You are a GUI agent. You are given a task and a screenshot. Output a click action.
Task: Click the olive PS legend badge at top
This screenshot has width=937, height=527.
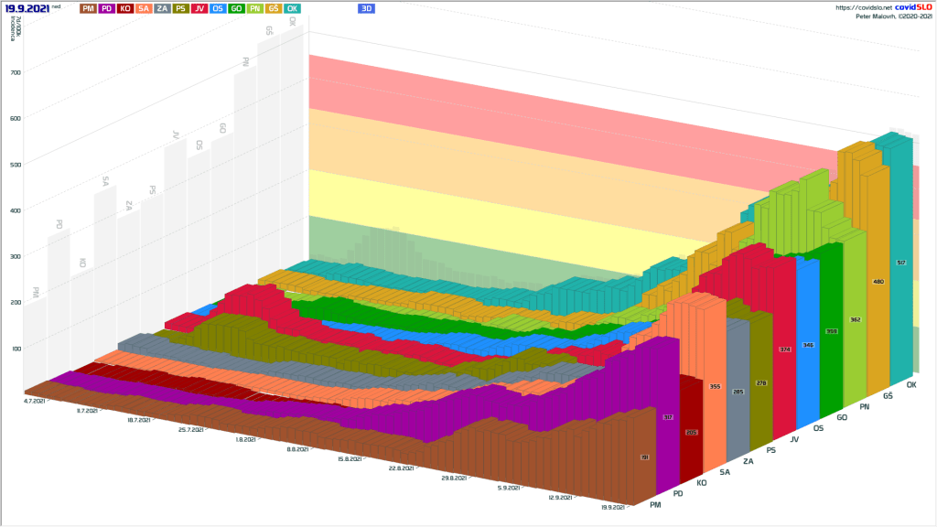tap(181, 8)
